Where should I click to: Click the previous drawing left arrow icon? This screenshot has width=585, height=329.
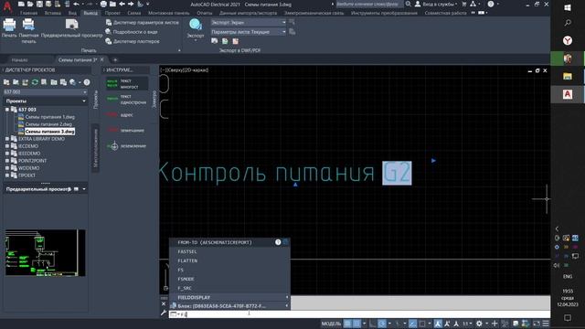[122, 4]
